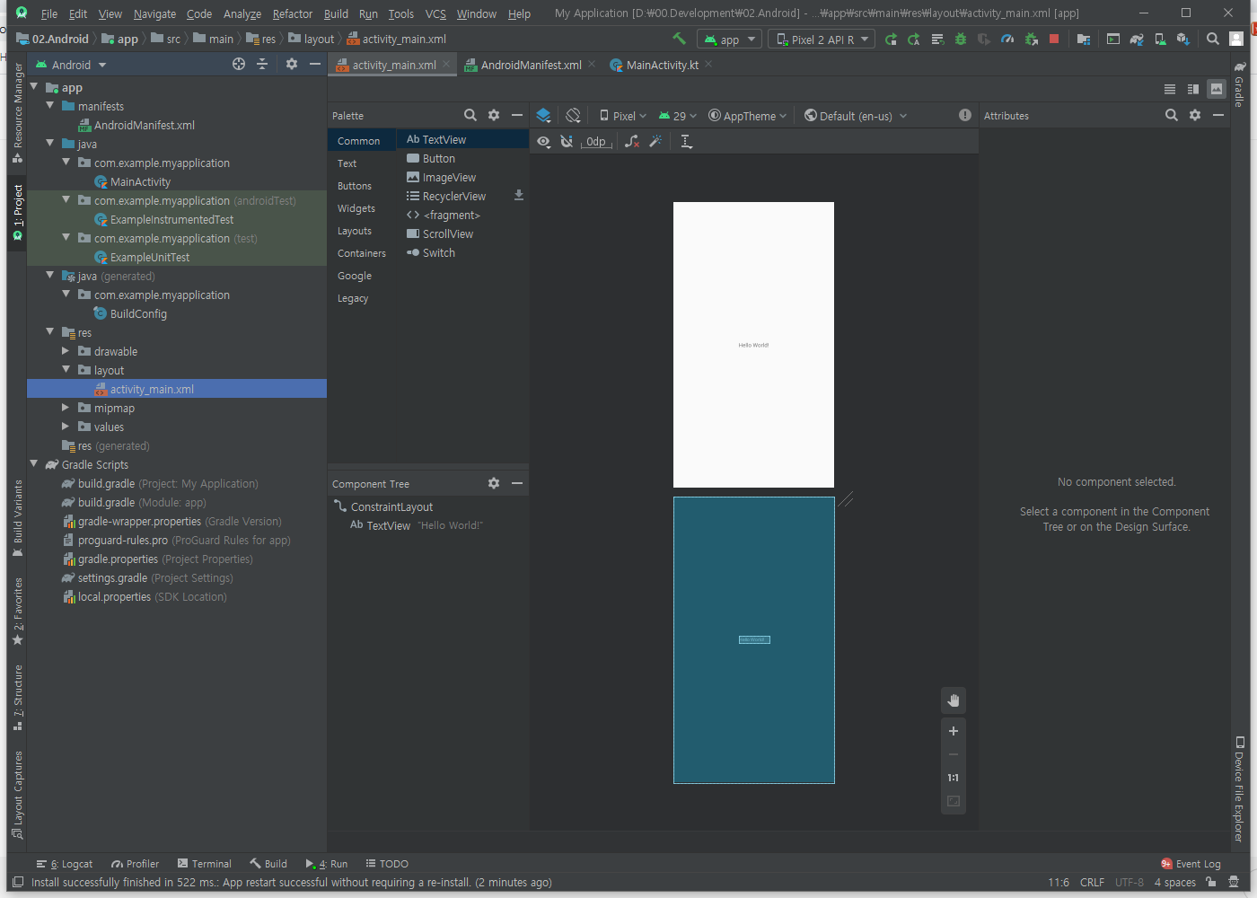Open the Pixel device dropdown in designer

pyautogui.click(x=623, y=116)
